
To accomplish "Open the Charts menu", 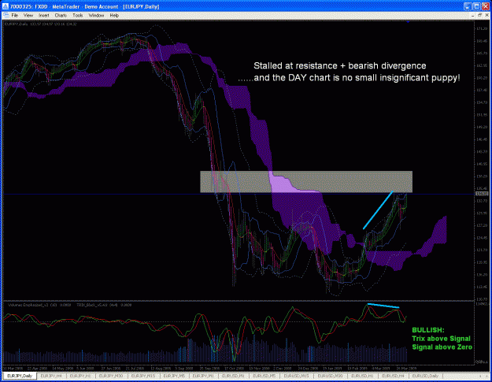I will click(x=61, y=15).
